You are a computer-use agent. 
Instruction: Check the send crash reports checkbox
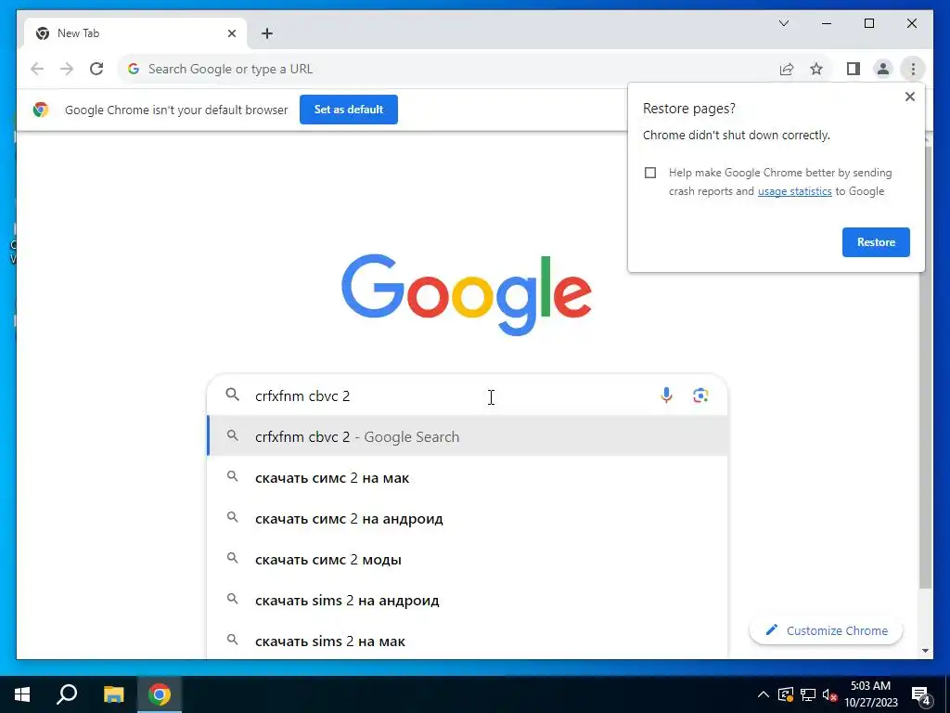(x=650, y=173)
